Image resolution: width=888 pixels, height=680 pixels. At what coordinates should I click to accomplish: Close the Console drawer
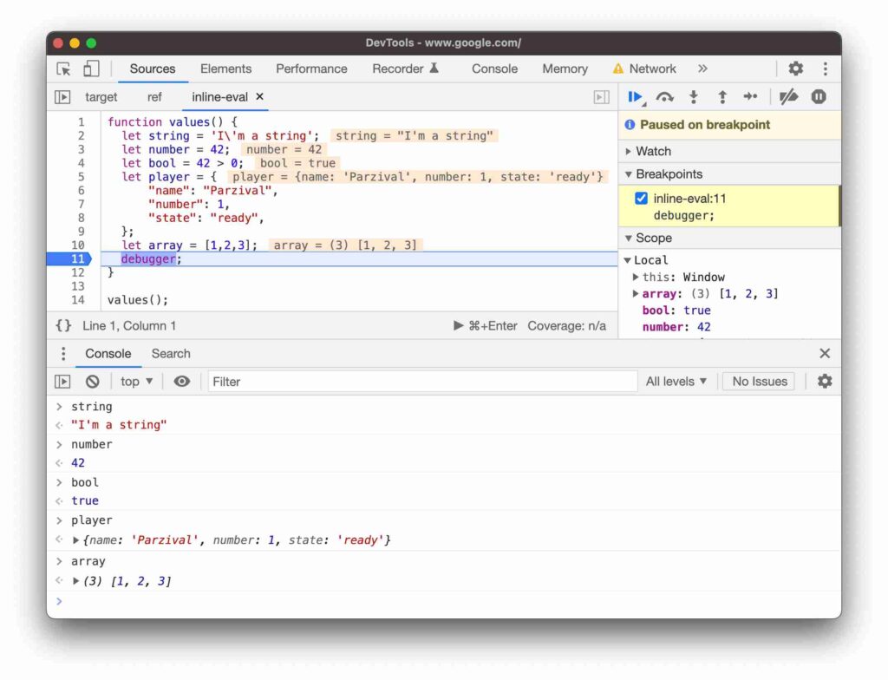pyautogui.click(x=825, y=354)
